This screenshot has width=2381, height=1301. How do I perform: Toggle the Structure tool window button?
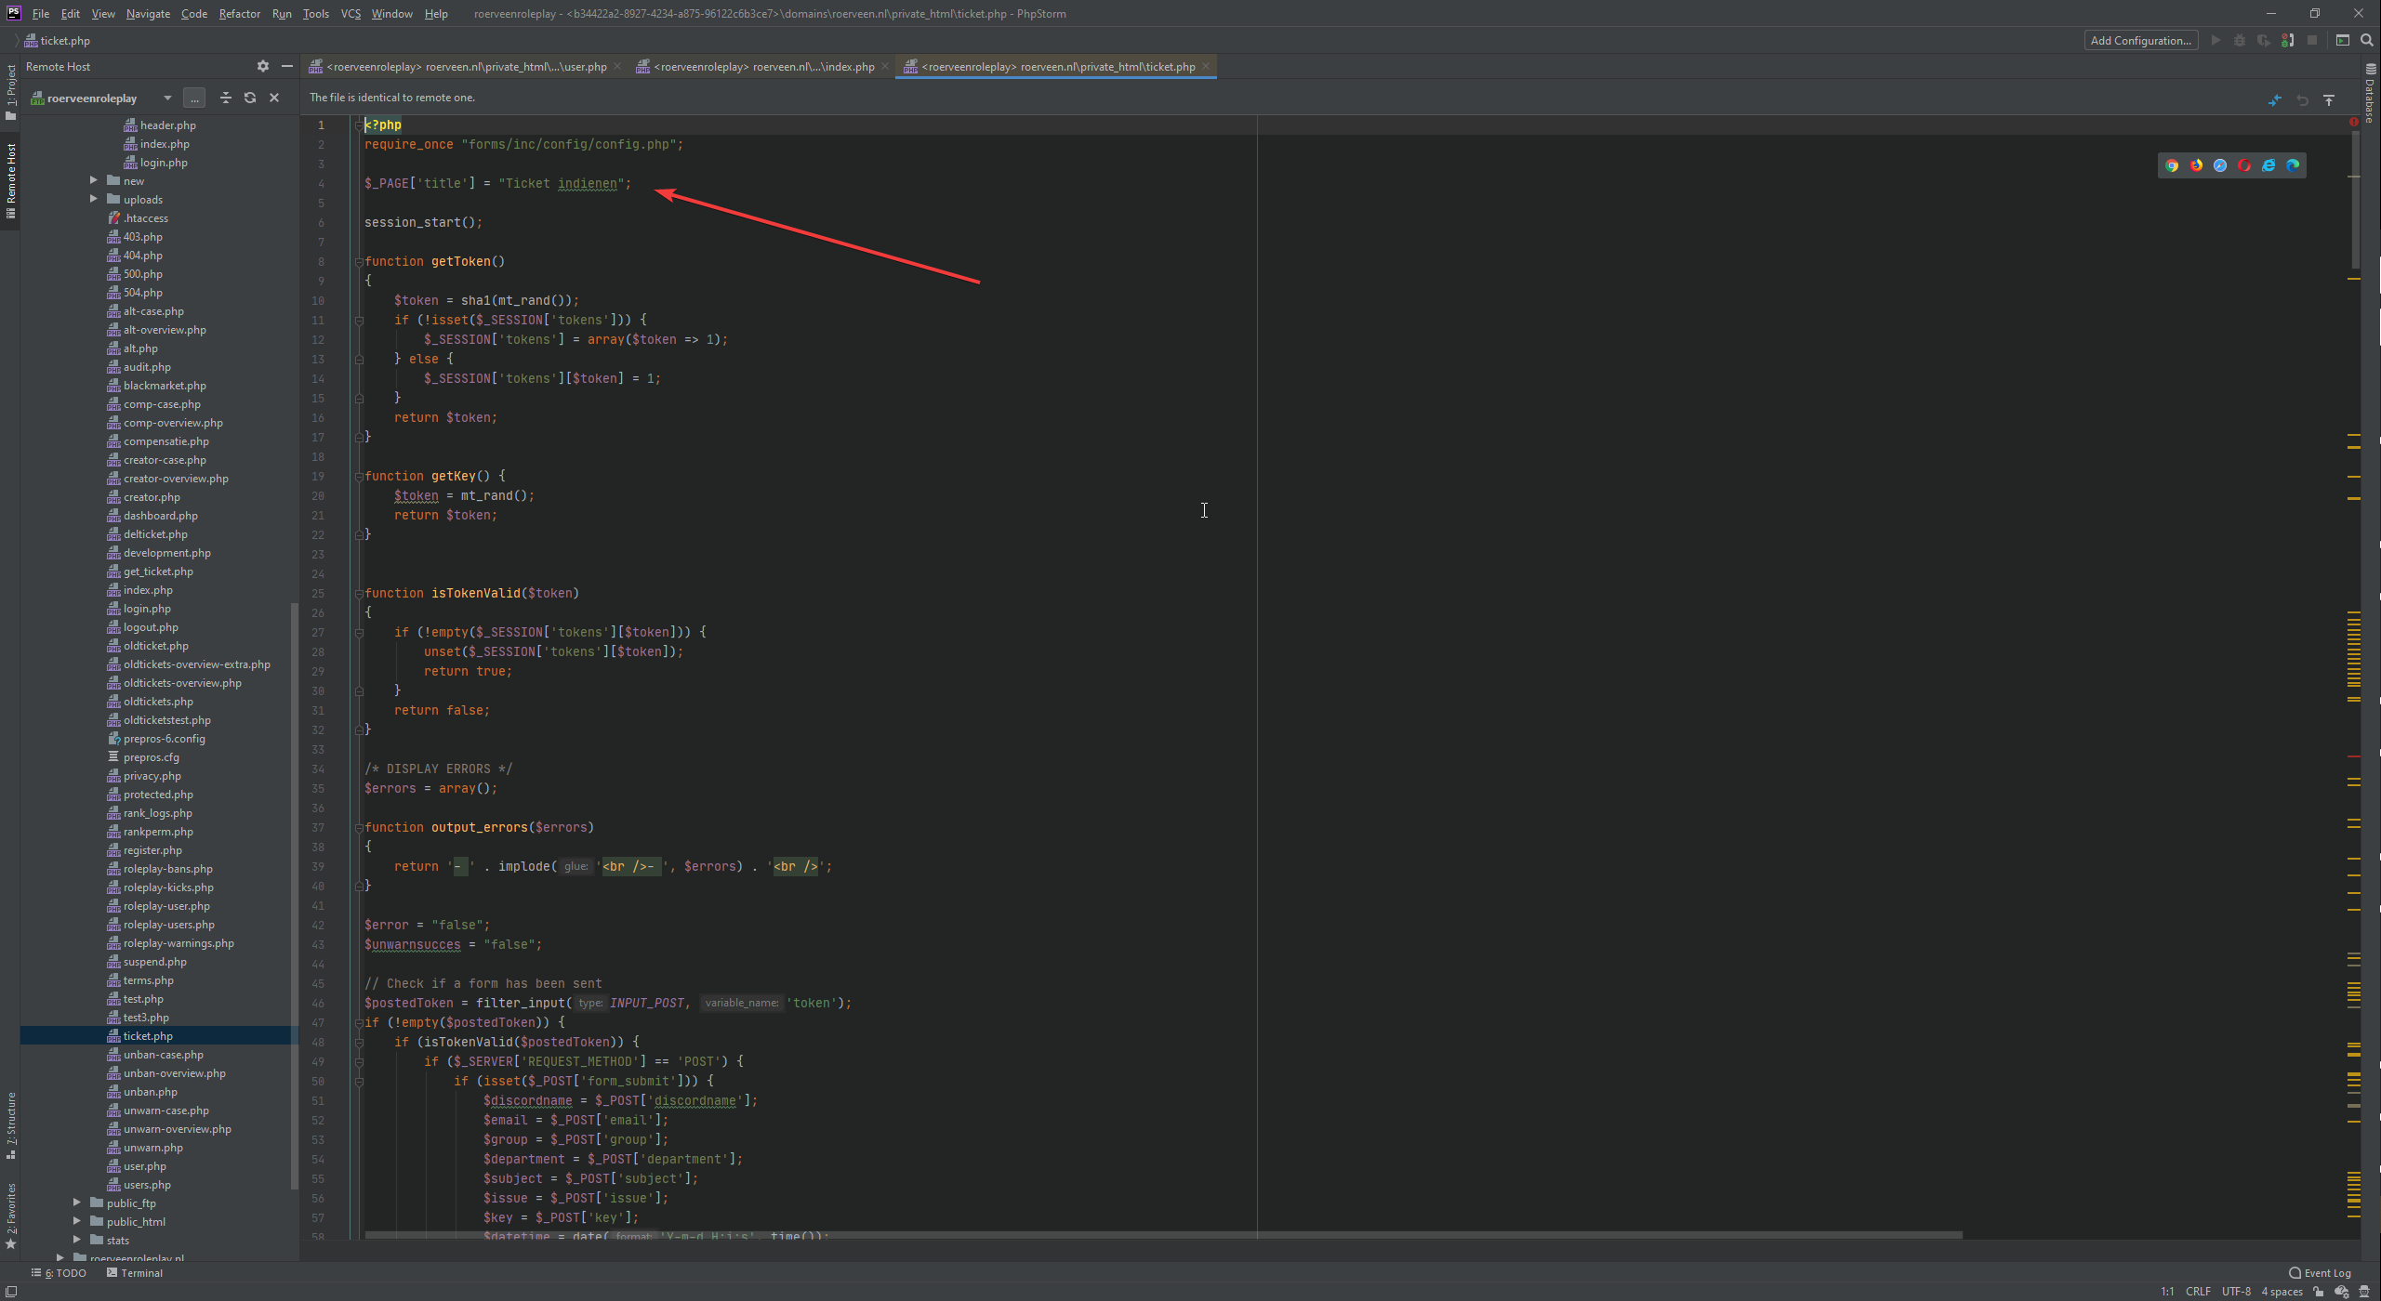pyautogui.click(x=11, y=1124)
